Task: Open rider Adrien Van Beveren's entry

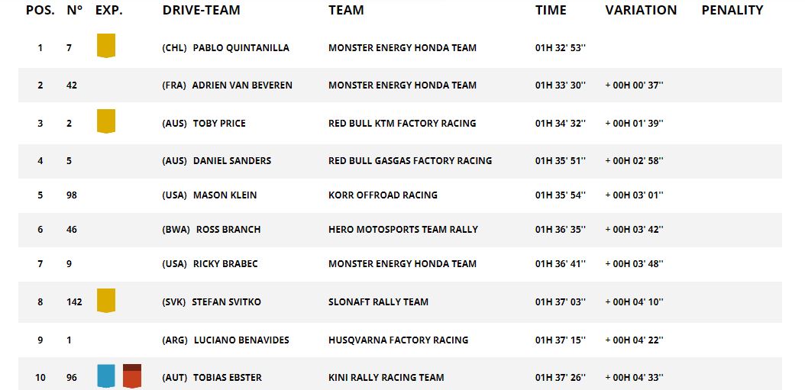Action: 242,85
